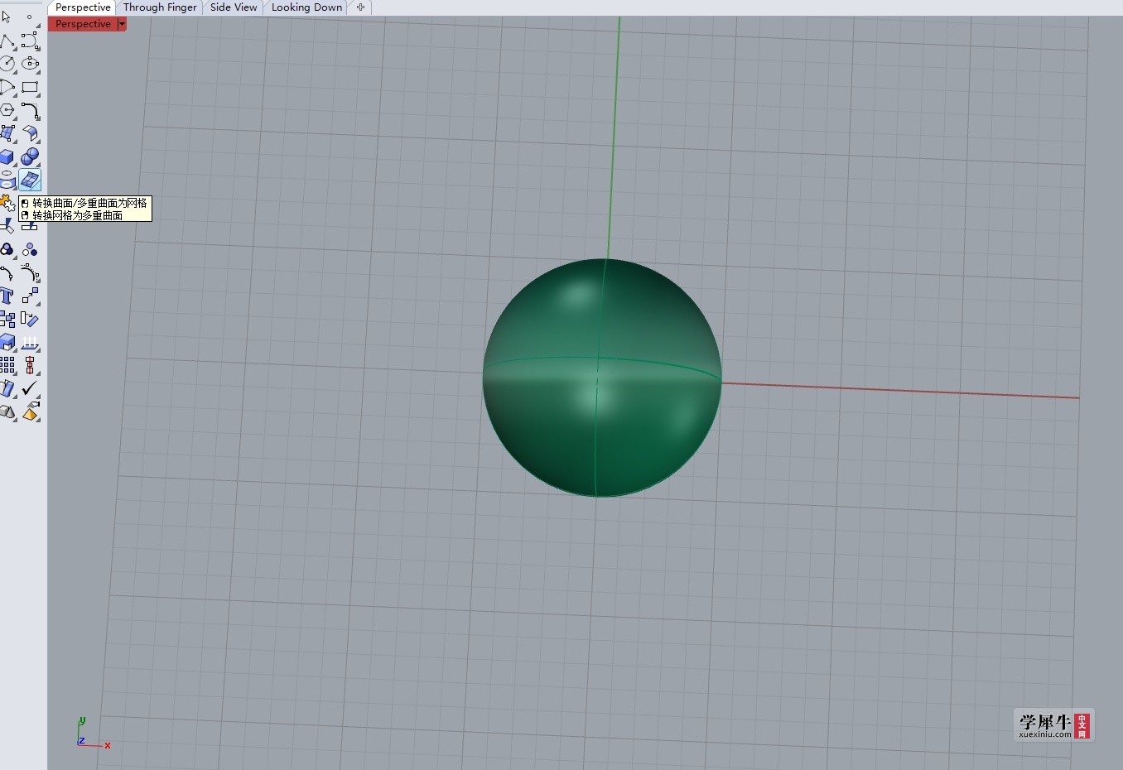Select the Polygon tool

pyautogui.click(x=7, y=109)
